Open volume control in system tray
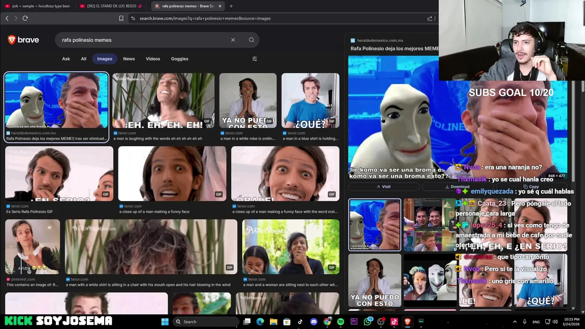The height and width of the screenshot is (329, 585). (x=555, y=322)
